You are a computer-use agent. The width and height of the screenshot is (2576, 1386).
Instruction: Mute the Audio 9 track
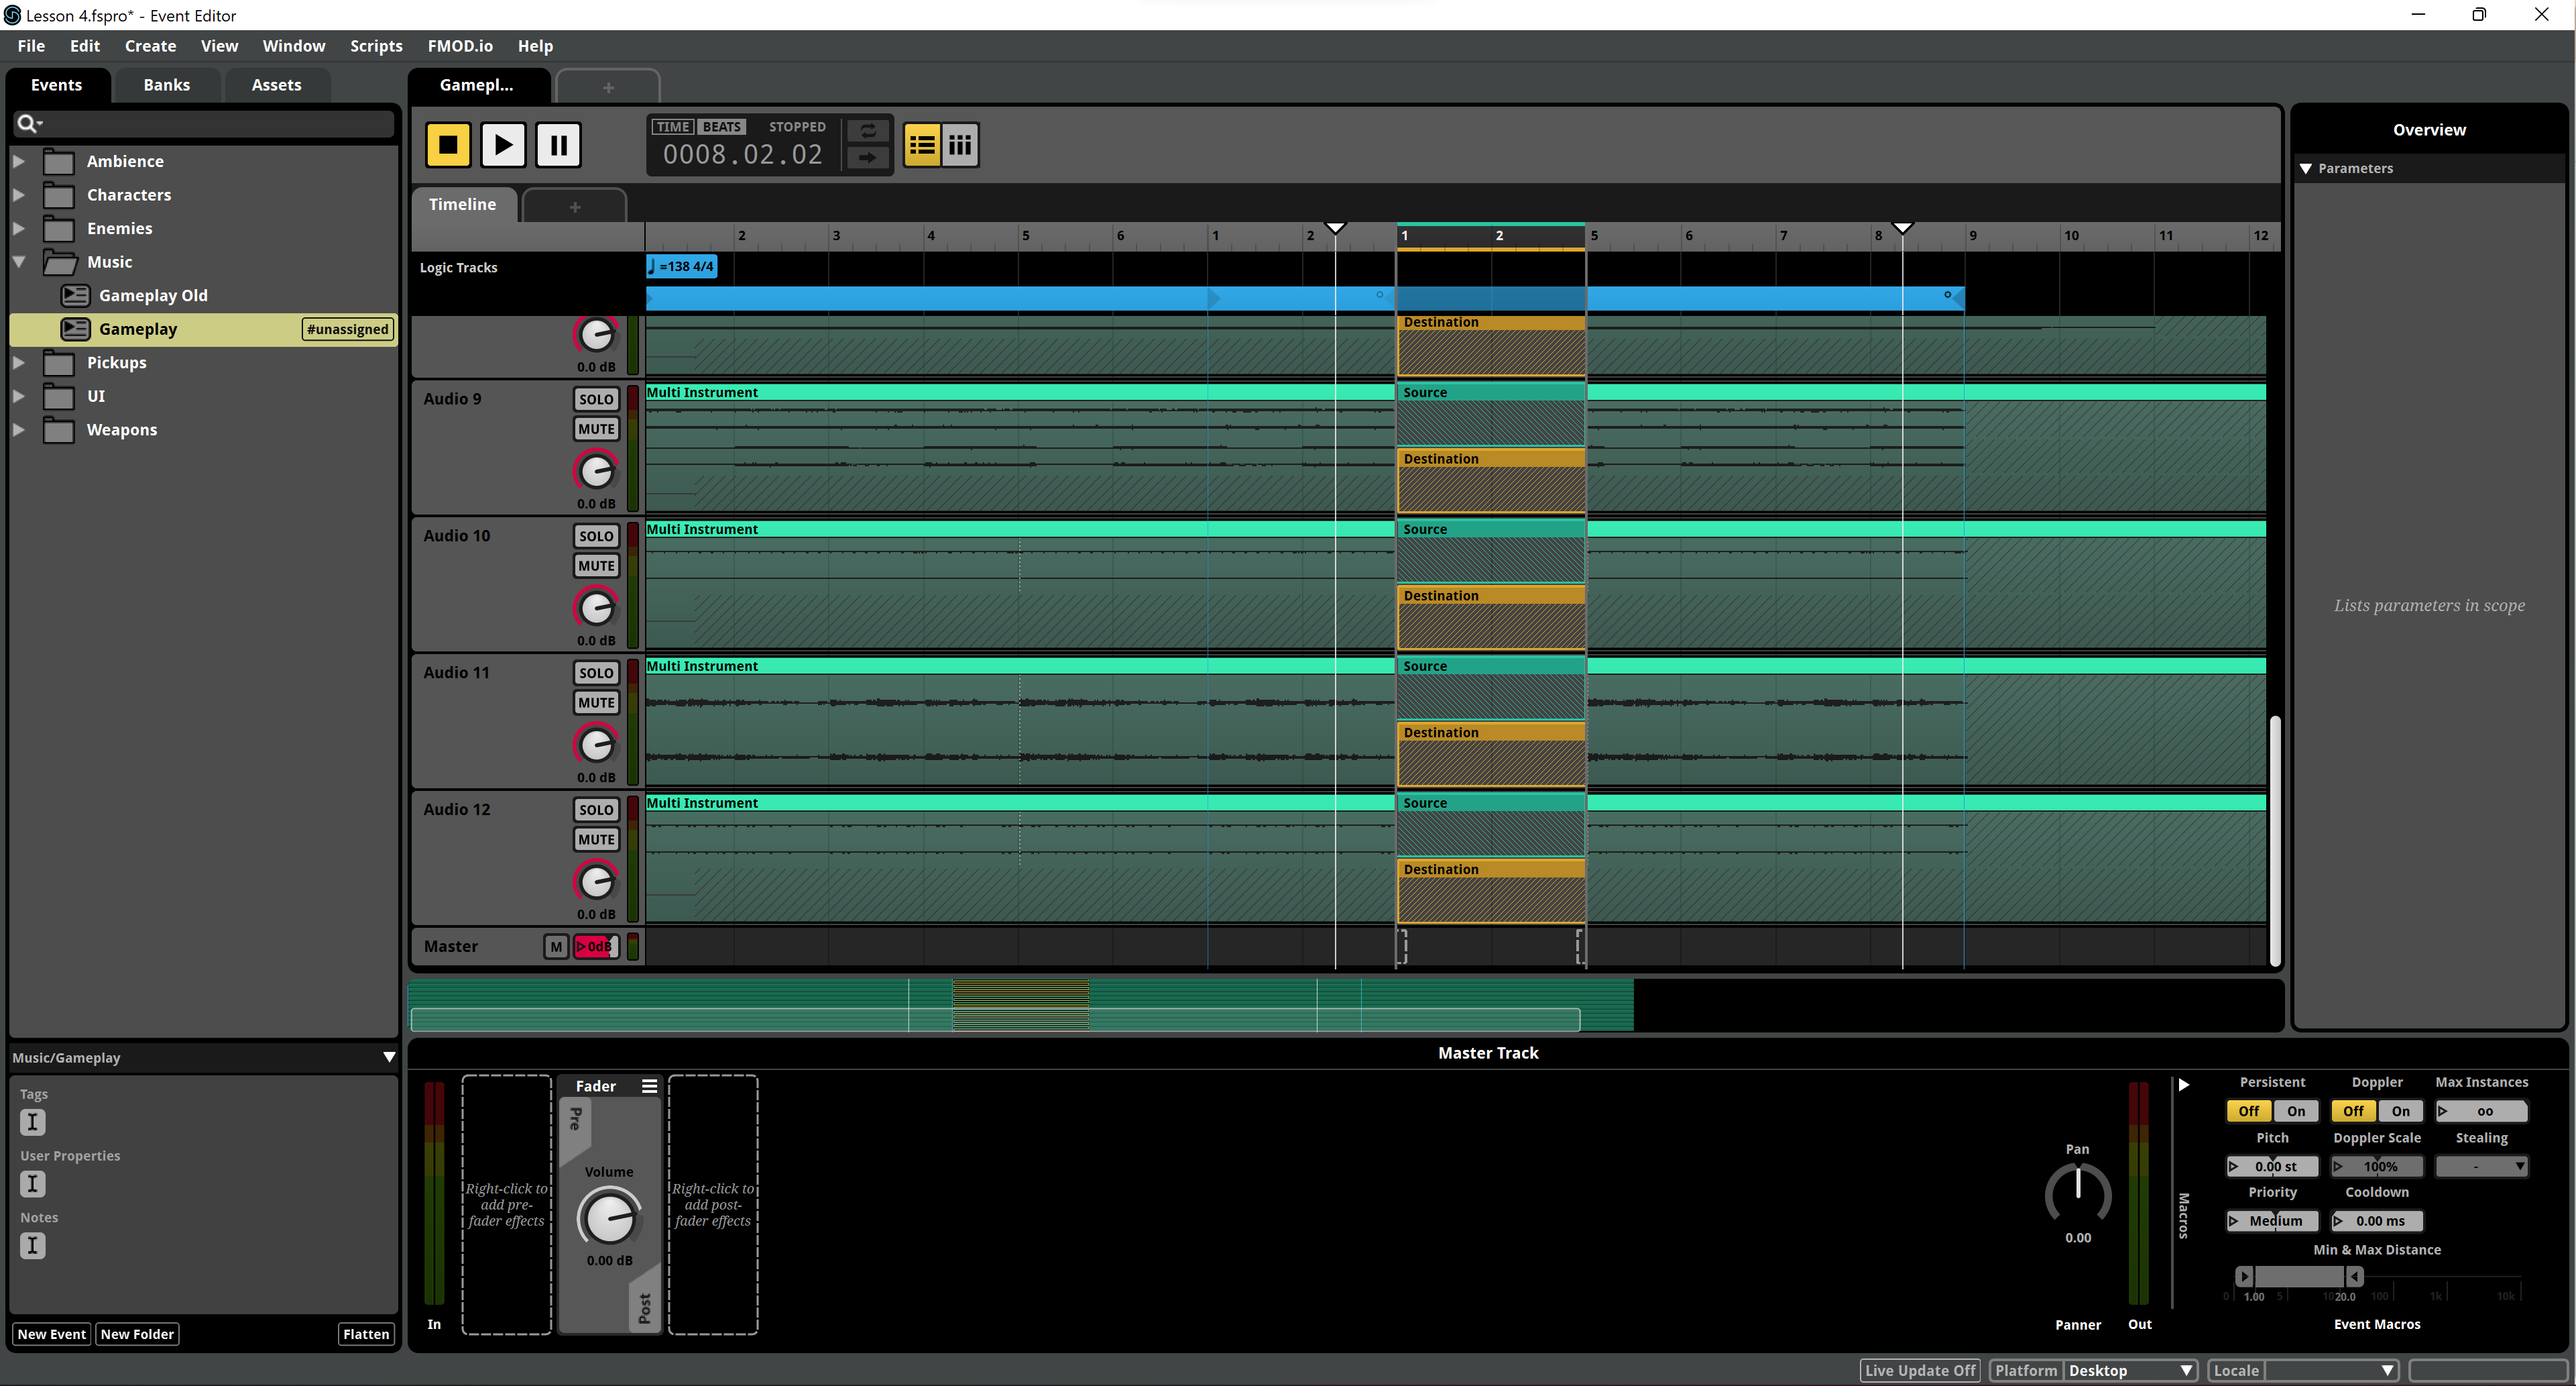pos(596,429)
